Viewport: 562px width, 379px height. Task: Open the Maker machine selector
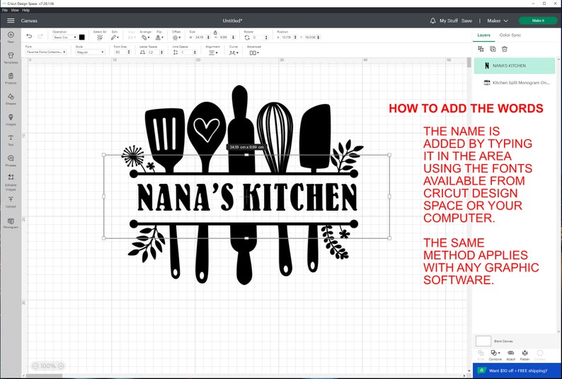[x=498, y=21]
